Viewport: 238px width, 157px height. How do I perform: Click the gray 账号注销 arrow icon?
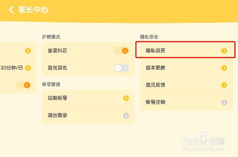click(224, 102)
